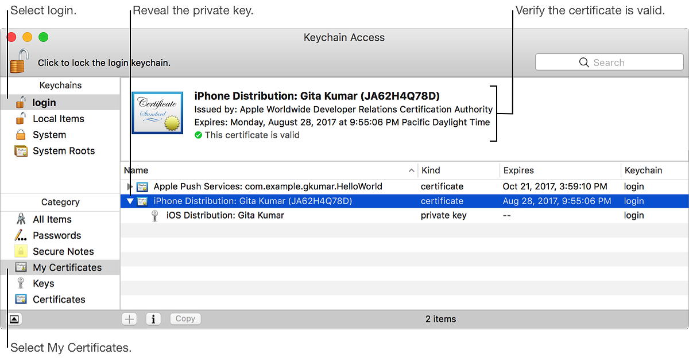Select the System keychain
This screenshot has height=358, width=689.
[60, 135]
